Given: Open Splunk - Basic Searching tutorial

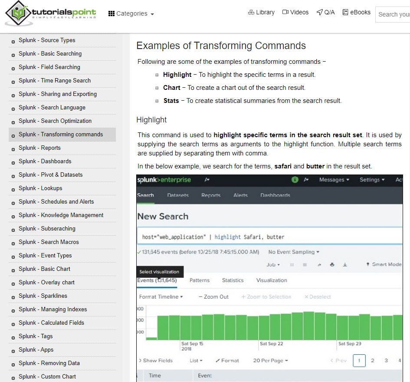Looking at the screenshot, I should [x=50, y=54].
